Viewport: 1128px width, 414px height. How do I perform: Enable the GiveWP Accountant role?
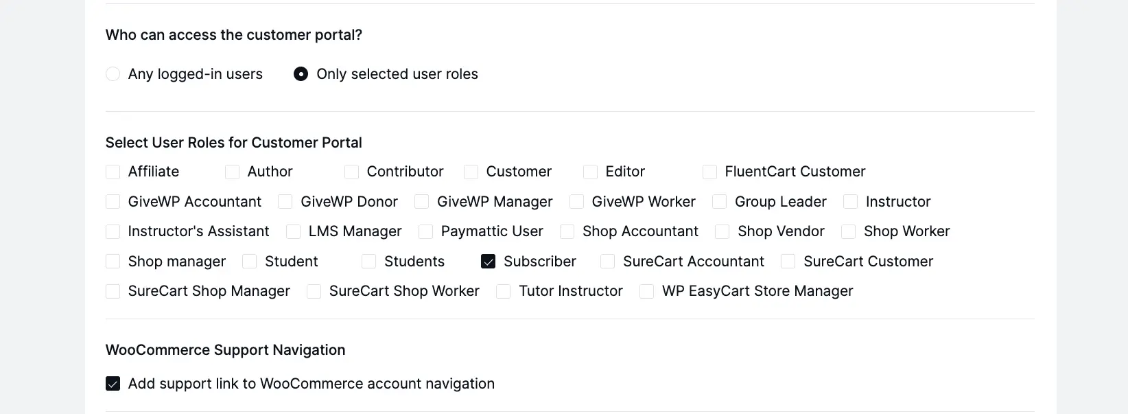113,202
